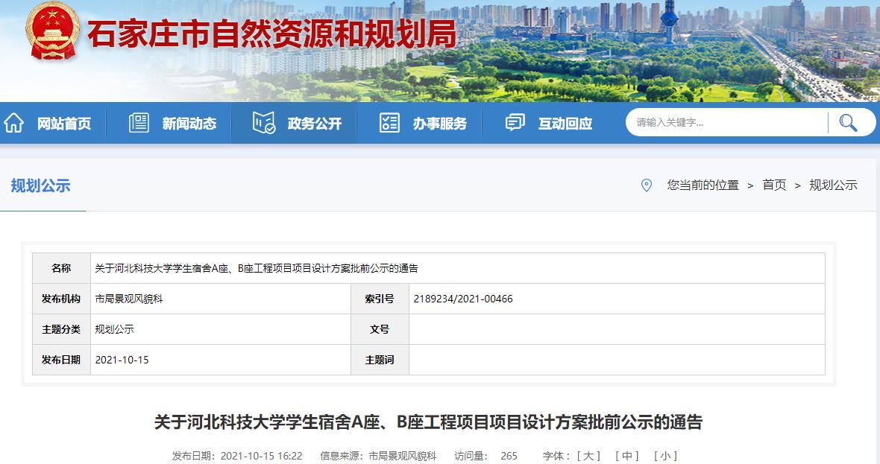Click the magnifier icon to search
The height and width of the screenshot is (464, 880).
point(849,122)
